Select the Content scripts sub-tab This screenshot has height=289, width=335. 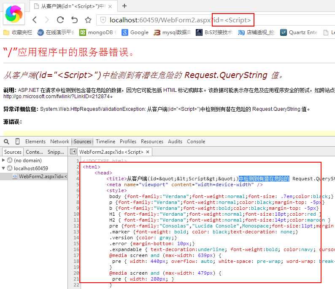pyautogui.click(x=34, y=152)
